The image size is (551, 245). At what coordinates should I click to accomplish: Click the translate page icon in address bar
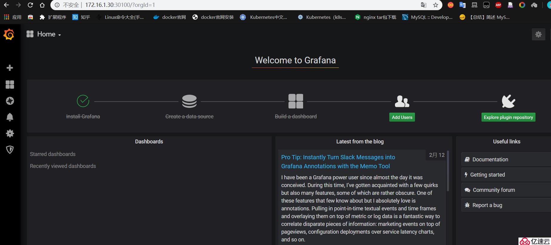tap(423, 5)
